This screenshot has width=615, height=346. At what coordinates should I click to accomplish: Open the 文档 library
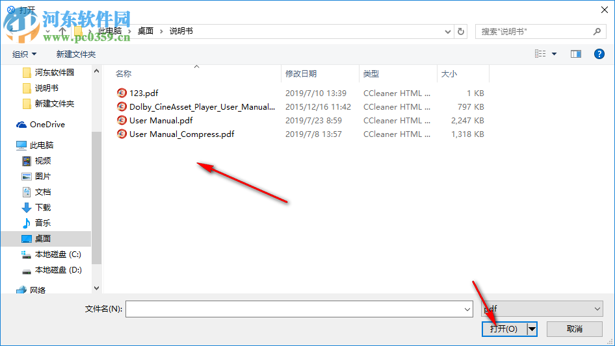43,192
